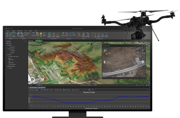Show previous image in Image Viewer
The width and height of the screenshot is (180, 118).
click(104, 62)
